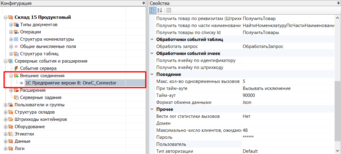The image size is (341, 154).
Task: Click the Структура складов icon
Action: 11,112
